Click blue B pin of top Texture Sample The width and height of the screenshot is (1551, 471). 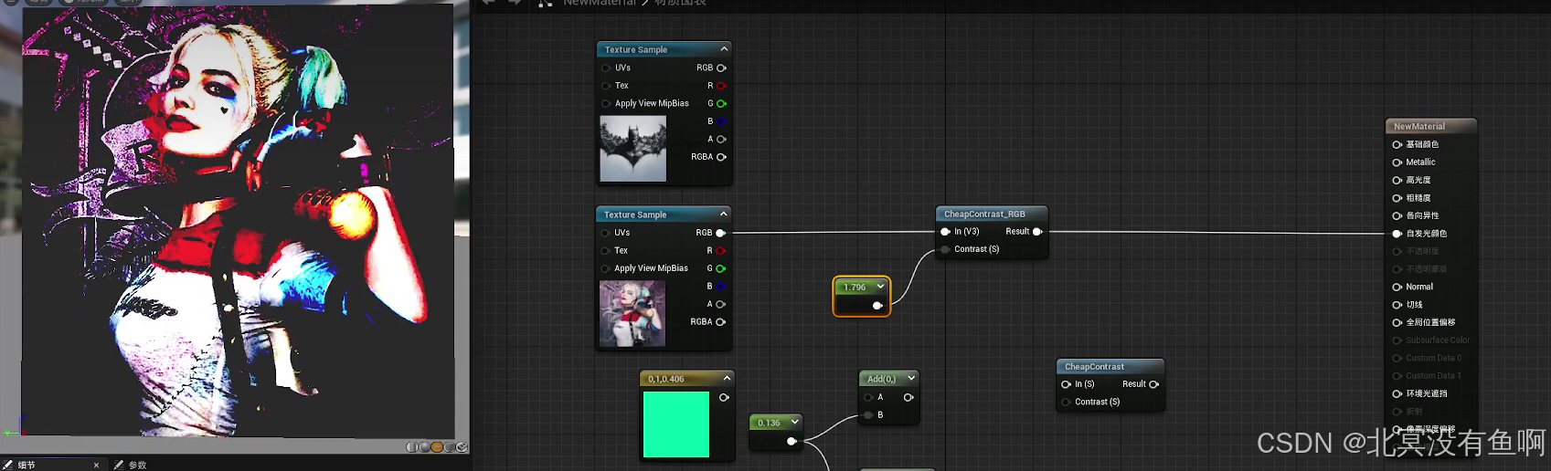[721, 121]
